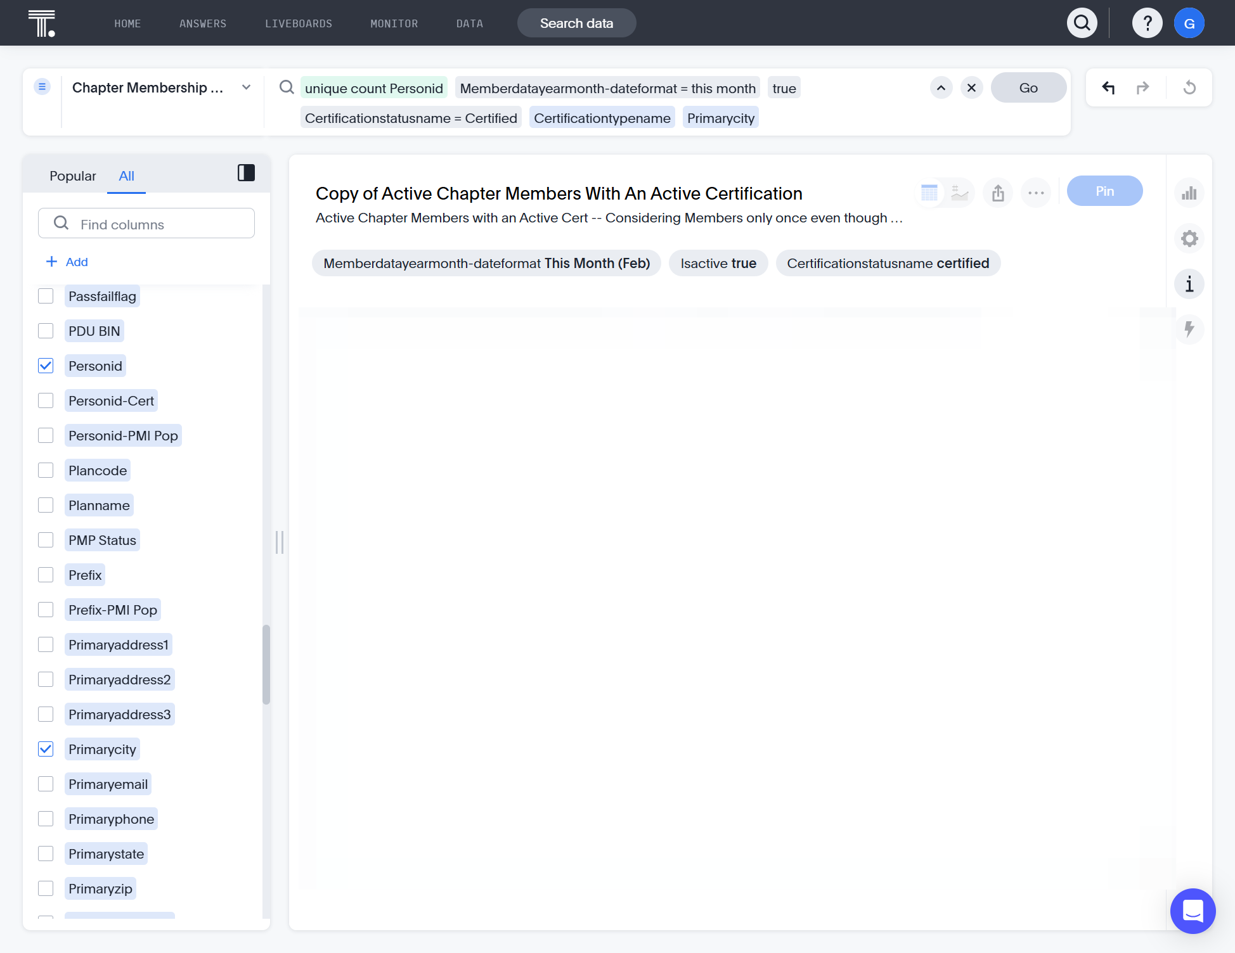Open SpotIQ lightning bolt icon
This screenshot has height=953, width=1235.
(1189, 329)
